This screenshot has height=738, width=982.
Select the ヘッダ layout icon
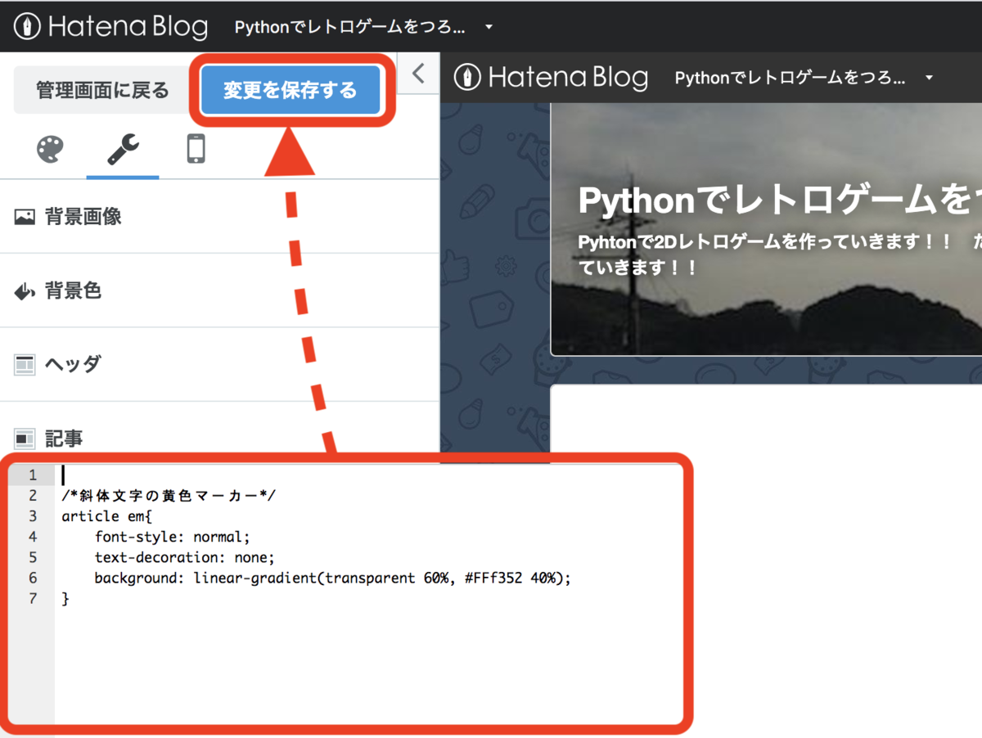pyautogui.click(x=25, y=364)
